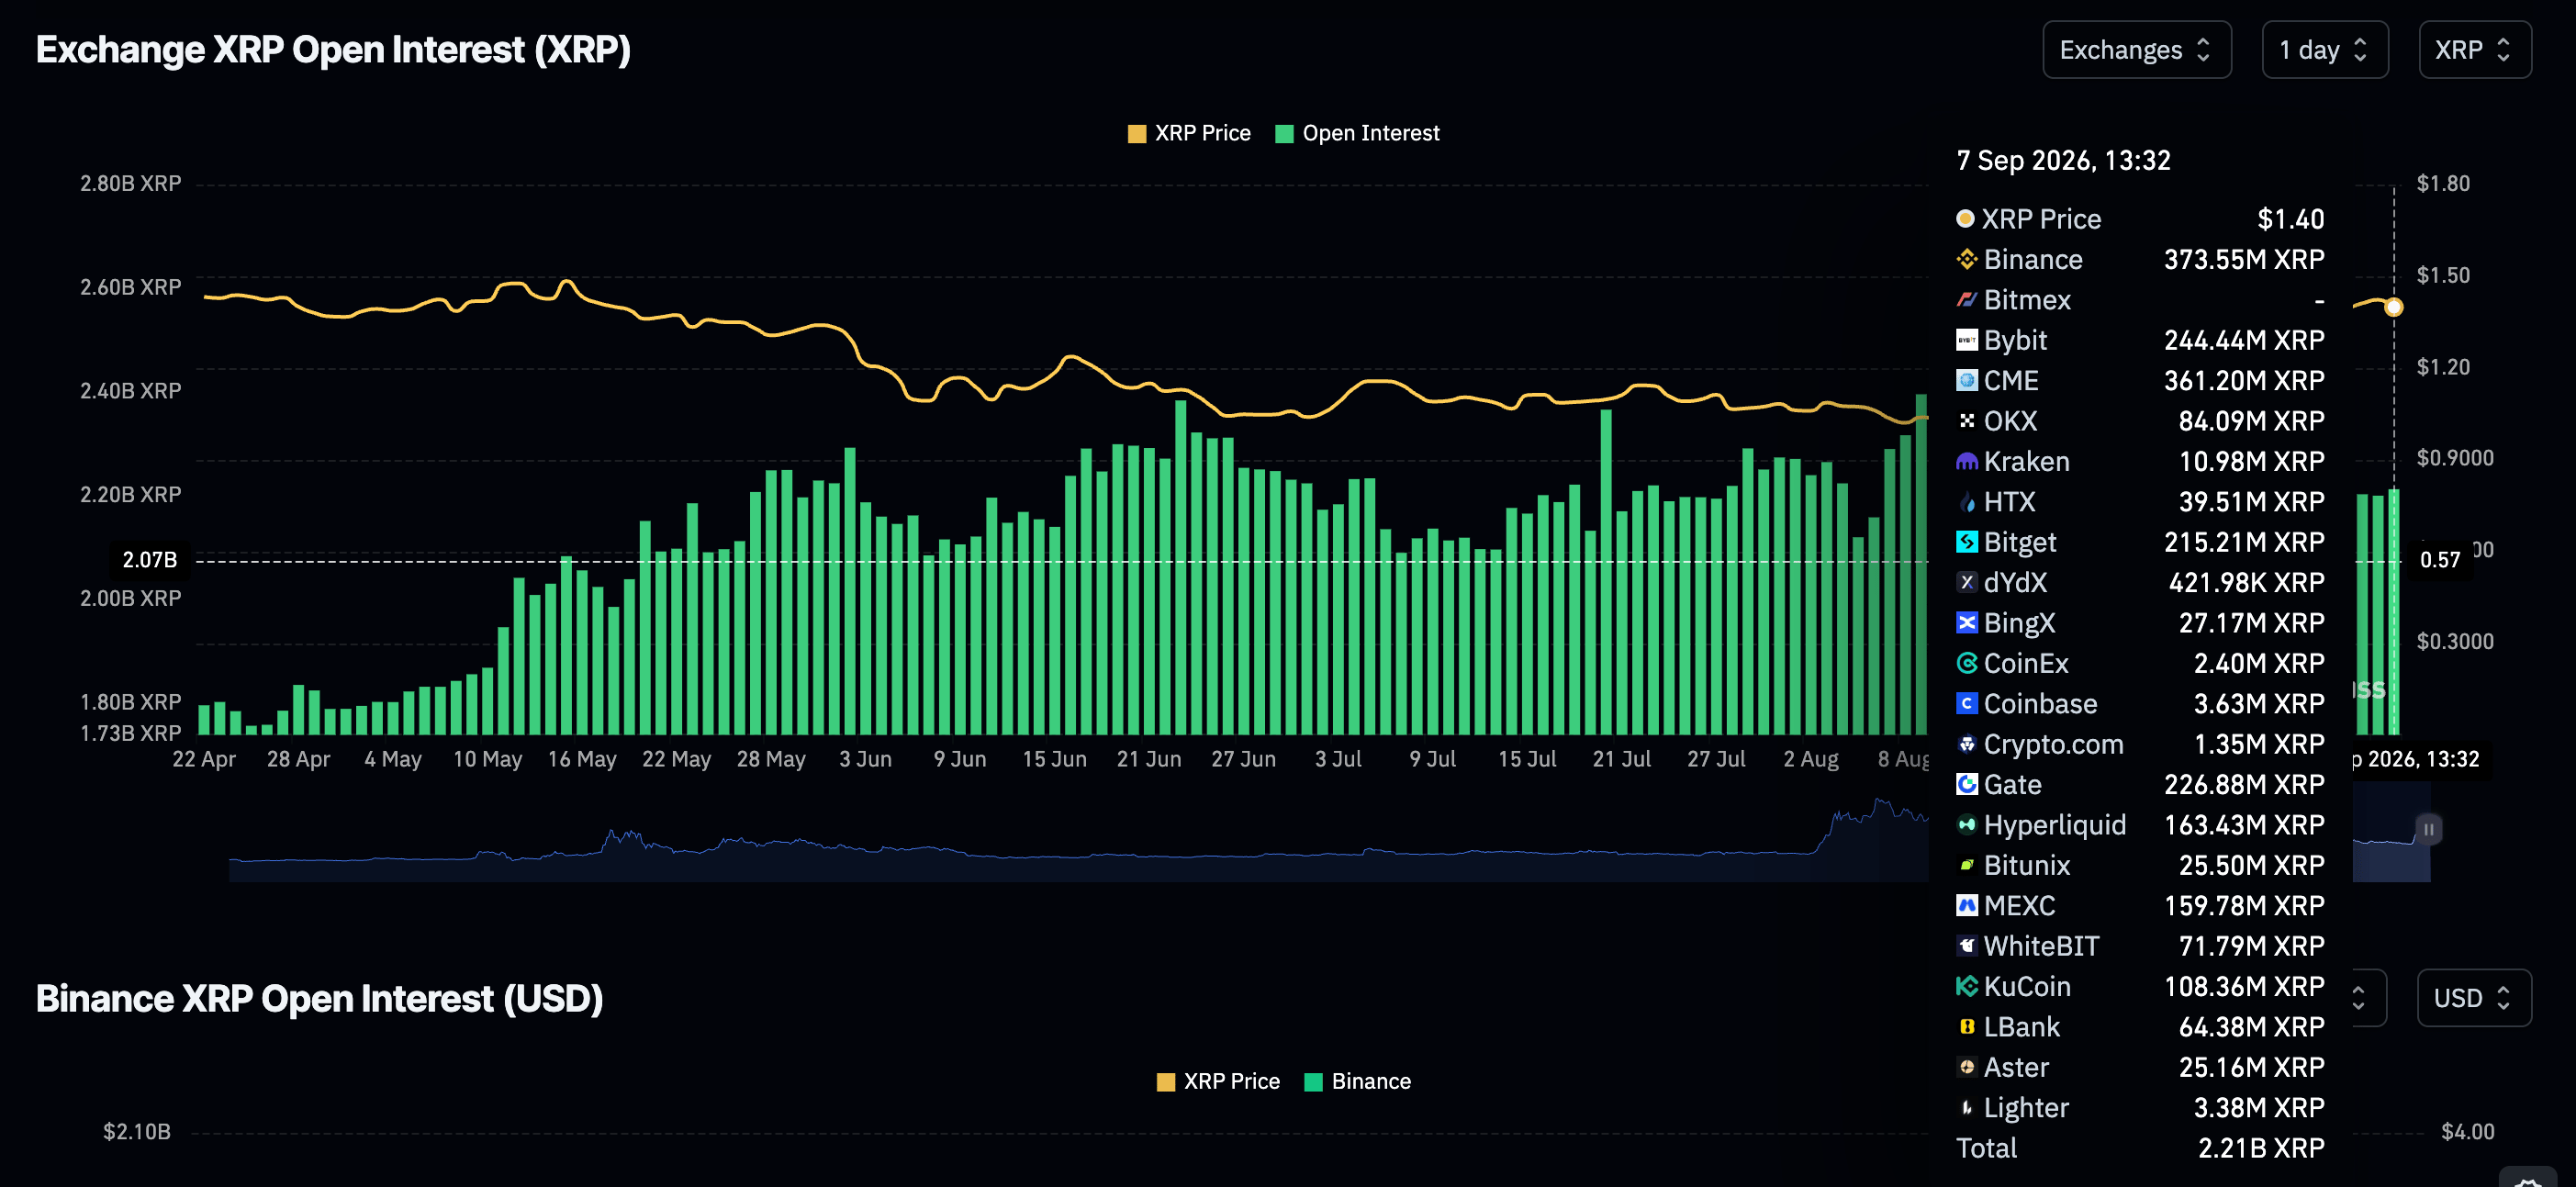This screenshot has width=2576, height=1187.
Task: Click the OKX icon in the tooltip list
Action: (x=1966, y=421)
